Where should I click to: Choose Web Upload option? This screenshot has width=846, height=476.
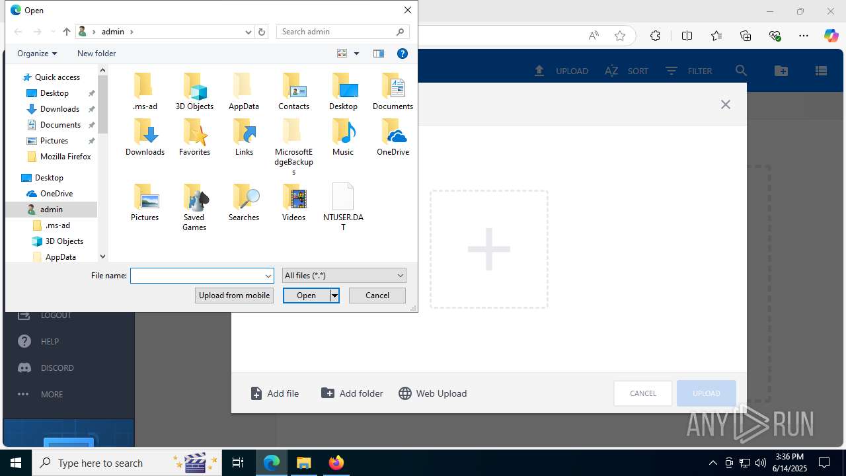tap(433, 393)
